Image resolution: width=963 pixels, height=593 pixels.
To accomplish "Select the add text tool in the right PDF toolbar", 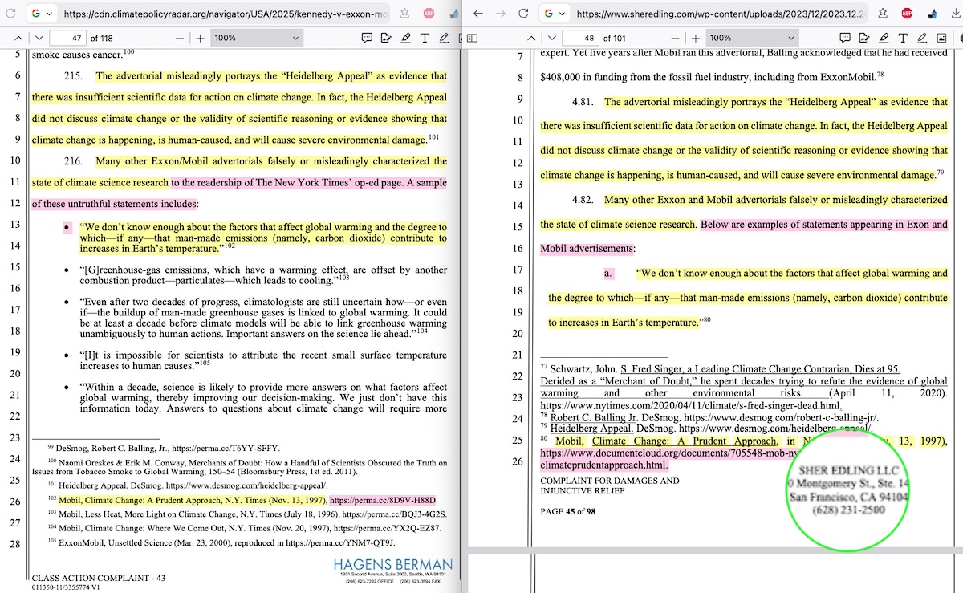I will (x=902, y=38).
